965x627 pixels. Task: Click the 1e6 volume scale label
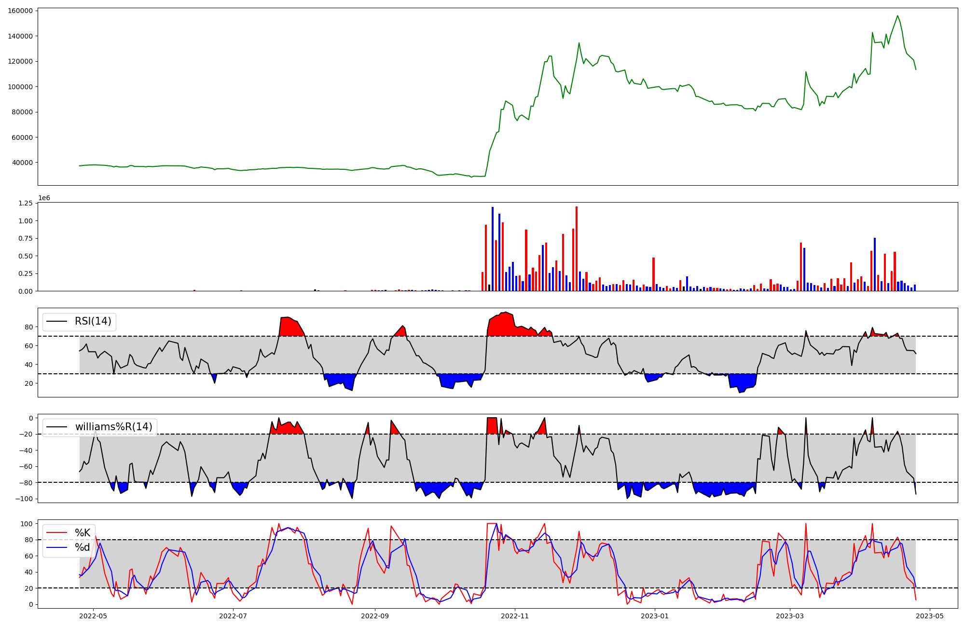click(44, 198)
